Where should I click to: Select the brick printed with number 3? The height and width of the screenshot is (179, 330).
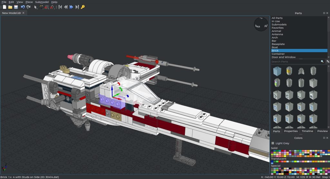[313, 107]
